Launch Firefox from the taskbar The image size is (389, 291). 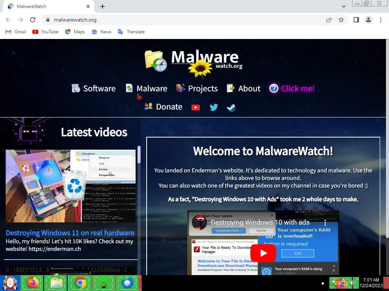33,283
